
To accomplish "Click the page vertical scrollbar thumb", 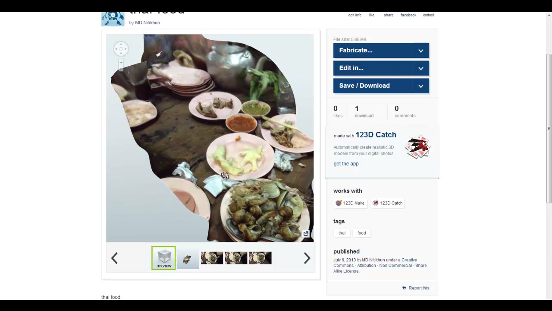I will point(549,128).
